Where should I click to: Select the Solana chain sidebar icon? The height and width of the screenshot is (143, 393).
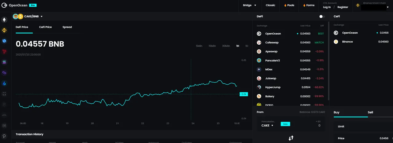[x=4, y=62]
